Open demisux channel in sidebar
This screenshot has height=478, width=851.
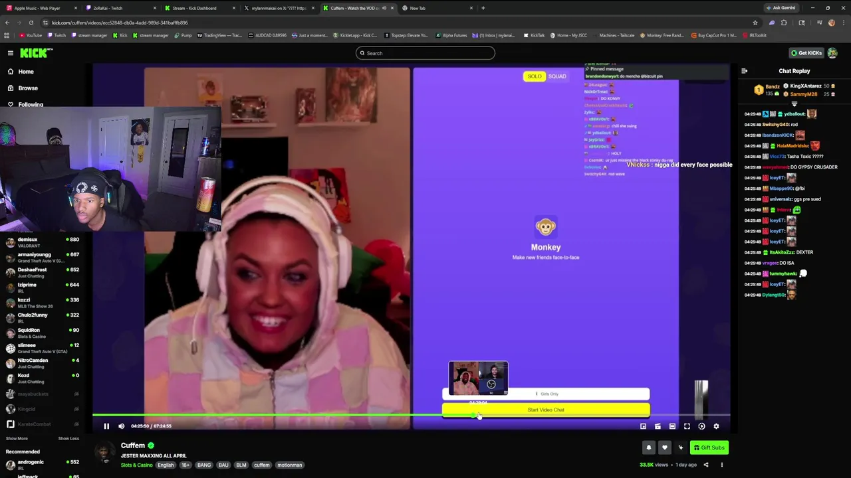43,242
